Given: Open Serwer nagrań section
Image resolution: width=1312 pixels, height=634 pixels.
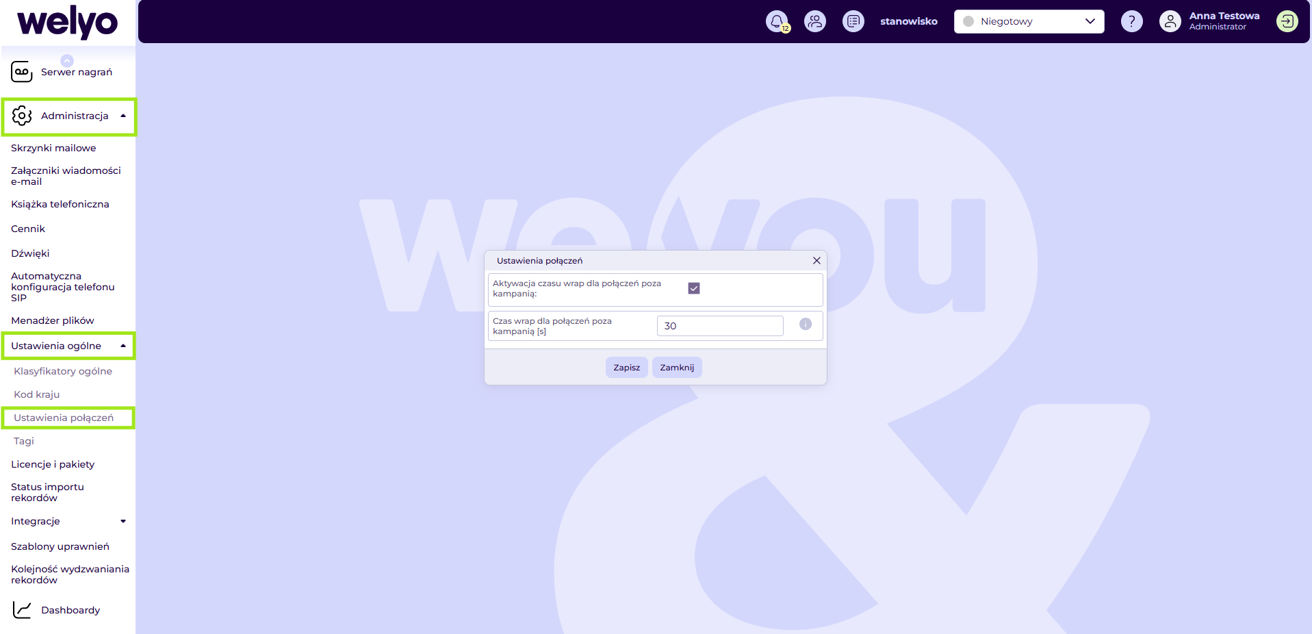Looking at the screenshot, I should pyautogui.click(x=77, y=72).
